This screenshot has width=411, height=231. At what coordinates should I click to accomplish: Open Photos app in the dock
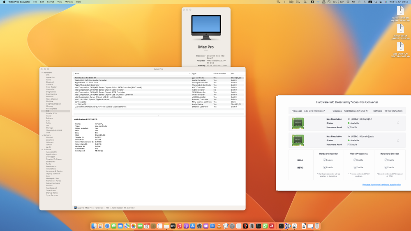click(x=134, y=226)
